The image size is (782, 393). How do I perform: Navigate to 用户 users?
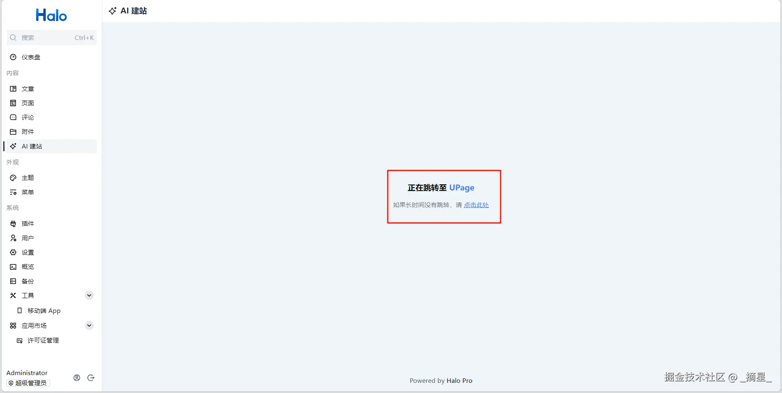point(51,238)
